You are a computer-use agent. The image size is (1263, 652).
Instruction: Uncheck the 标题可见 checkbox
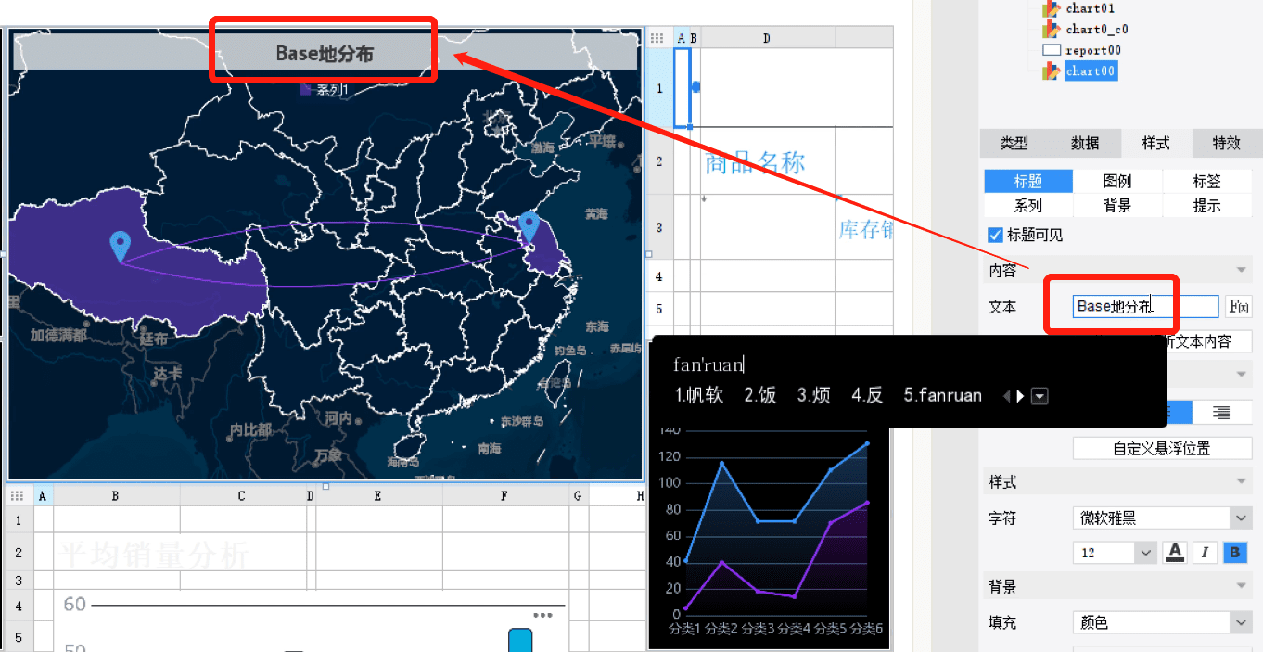click(x=996, y=235)
